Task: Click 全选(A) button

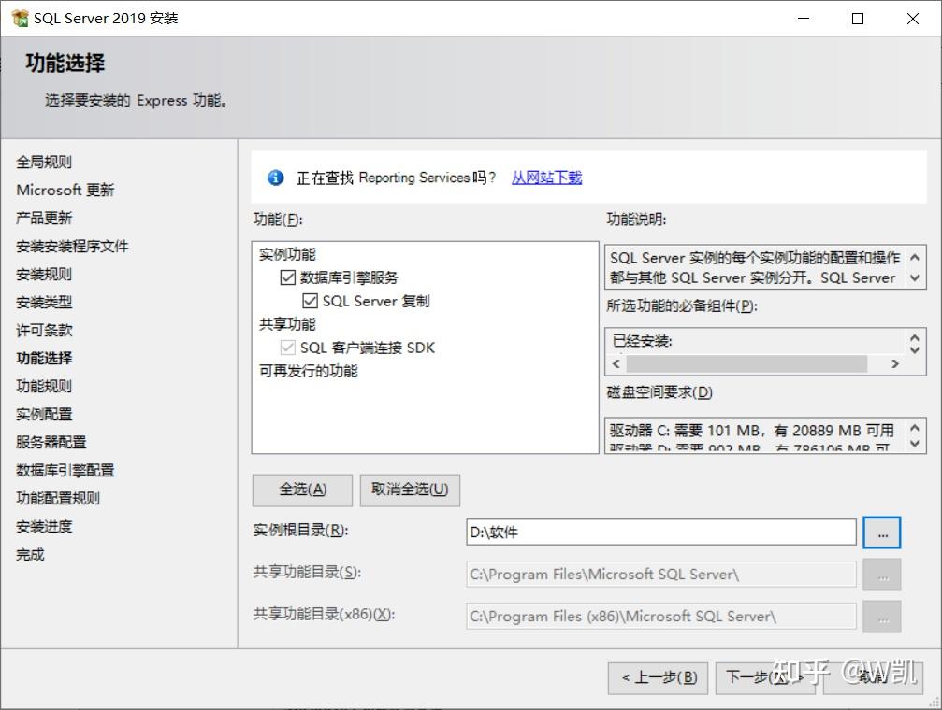Action: click(x=302, y=490)
